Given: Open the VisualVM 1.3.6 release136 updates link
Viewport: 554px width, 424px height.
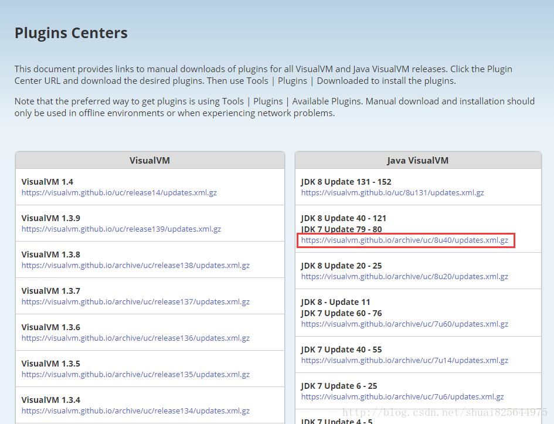Looking at the screenshot, I should click(135, 338).
